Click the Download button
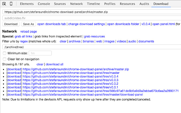 point(11,24)
